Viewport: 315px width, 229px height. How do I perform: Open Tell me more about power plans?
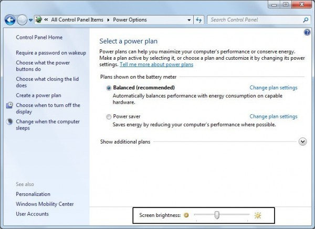coord(156,64)
